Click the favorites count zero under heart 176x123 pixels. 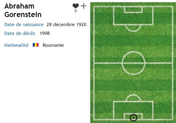coord(76,11)
